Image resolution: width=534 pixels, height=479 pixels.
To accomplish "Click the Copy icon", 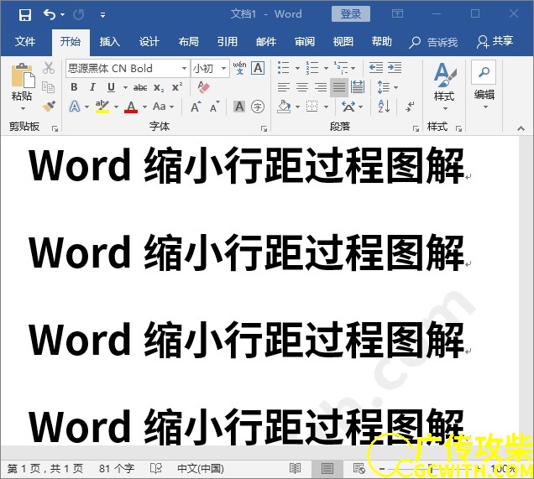I will (49, 86).
